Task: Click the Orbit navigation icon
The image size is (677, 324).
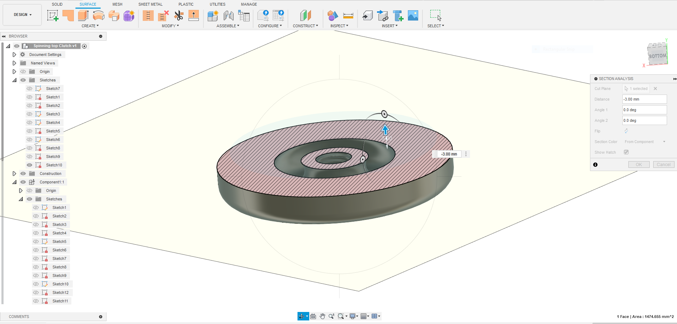Action: click(x=301, y=316)
